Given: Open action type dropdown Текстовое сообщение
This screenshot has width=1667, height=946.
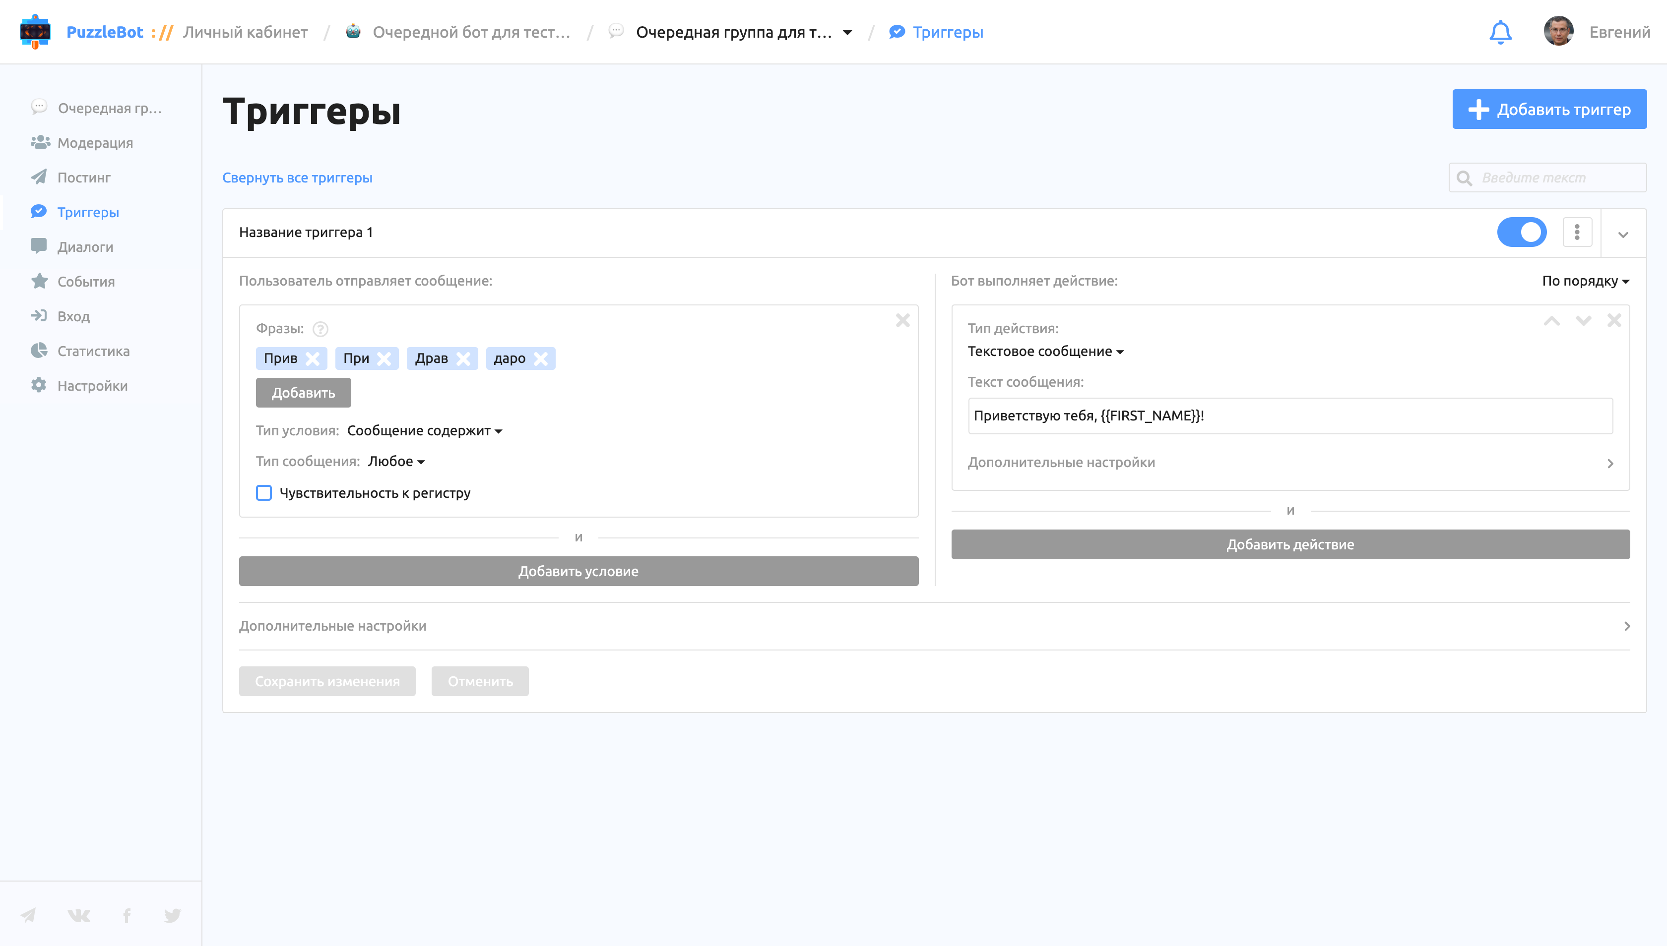Looking at the screenshot, I should tap(1045, 352).
